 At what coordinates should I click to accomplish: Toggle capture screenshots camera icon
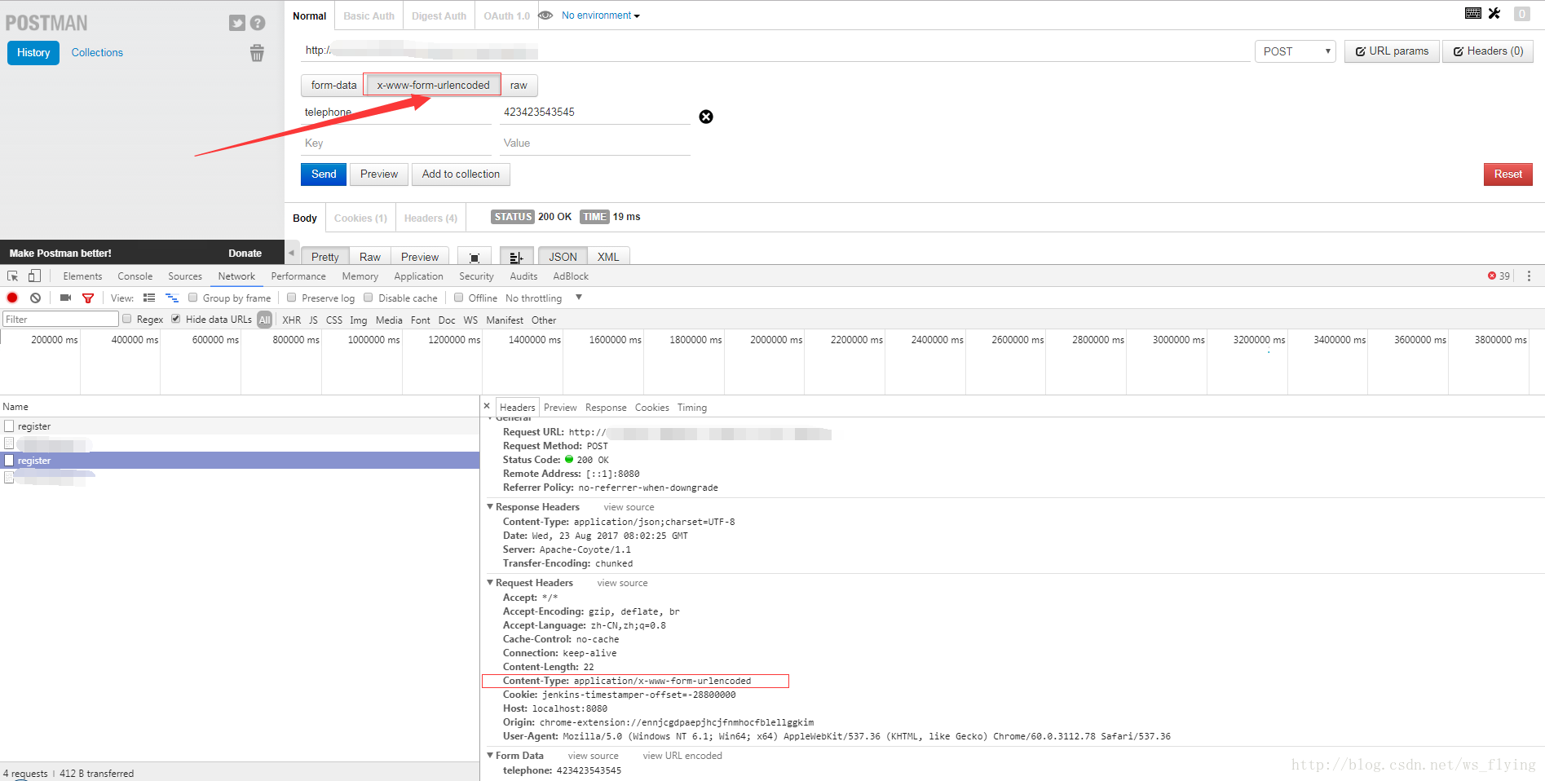66,298
